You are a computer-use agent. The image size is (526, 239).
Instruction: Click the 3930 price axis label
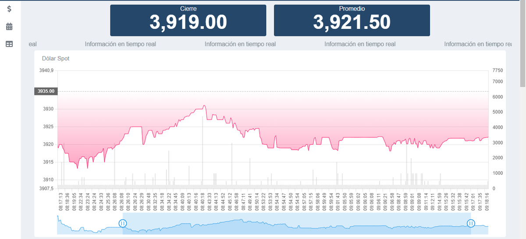click(48, 109)
